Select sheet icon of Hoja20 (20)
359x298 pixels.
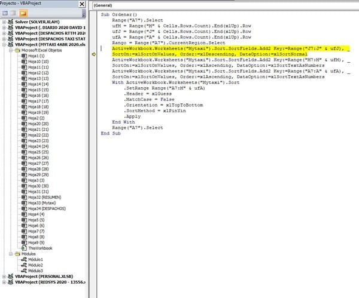click(24, 124)
